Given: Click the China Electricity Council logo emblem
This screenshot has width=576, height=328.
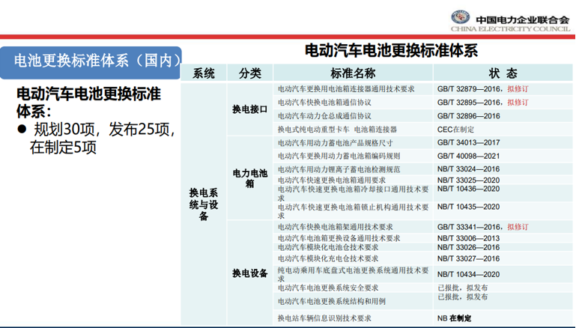Looking at the screenshot, I should [x=461, y=16].
